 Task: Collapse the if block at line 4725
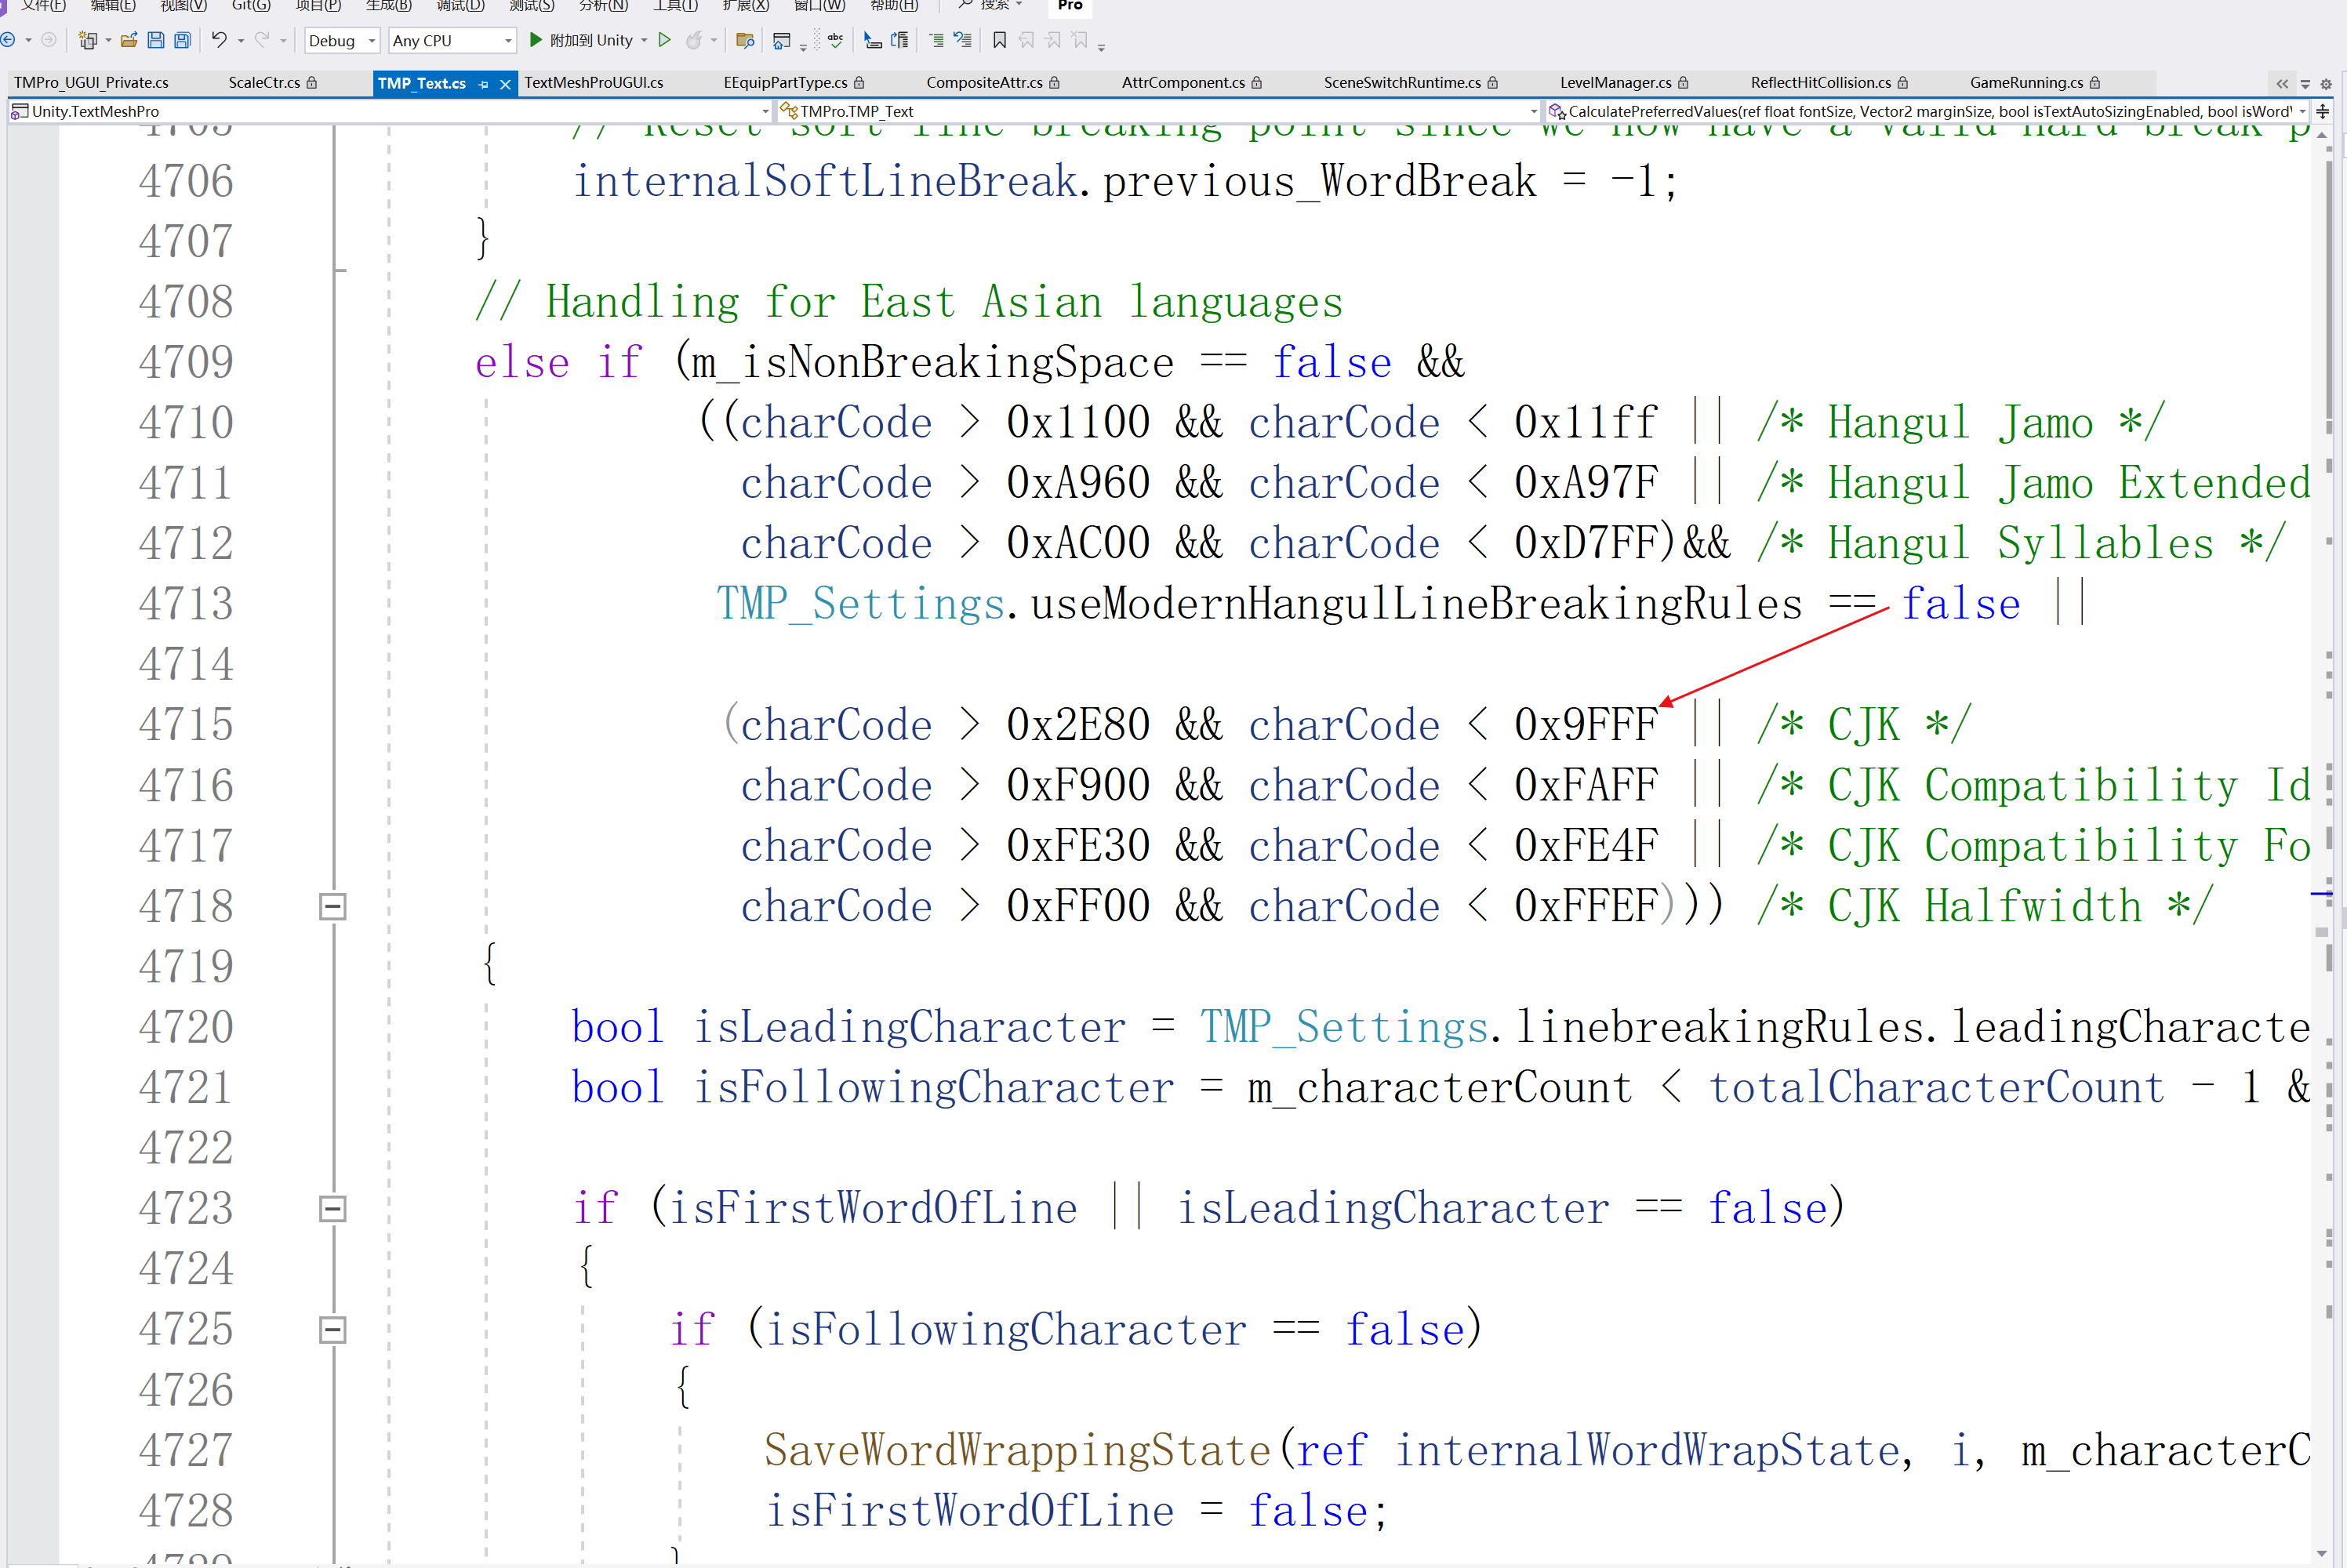point(333,1329)
